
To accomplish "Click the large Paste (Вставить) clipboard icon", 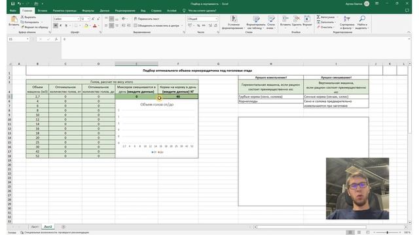I will pyautogui.click(x=14, y=20).
